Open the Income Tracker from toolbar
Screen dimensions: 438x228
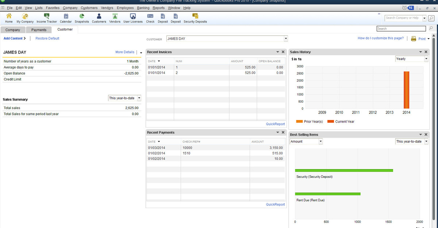point(47,16)
